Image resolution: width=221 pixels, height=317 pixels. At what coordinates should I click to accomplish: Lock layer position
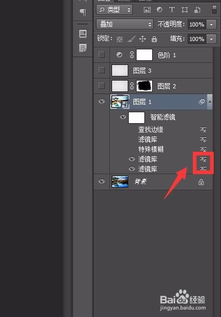point(142,38)
